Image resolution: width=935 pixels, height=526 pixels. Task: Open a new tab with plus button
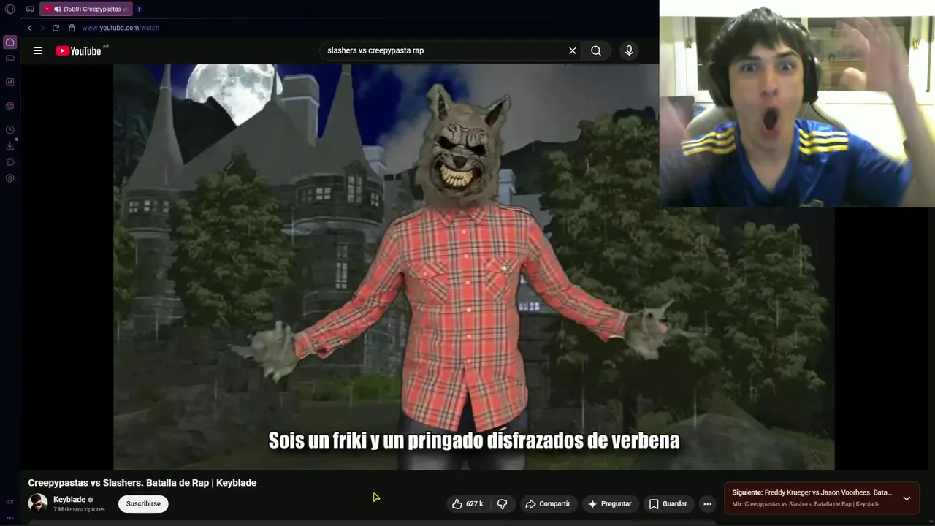click(139, 9)
